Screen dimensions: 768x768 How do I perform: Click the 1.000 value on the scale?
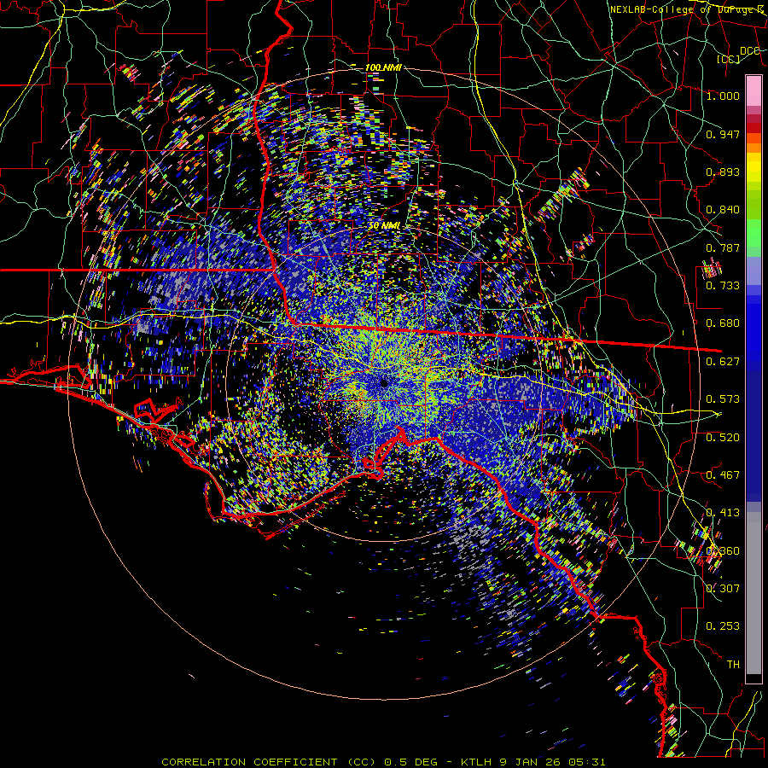723,96
